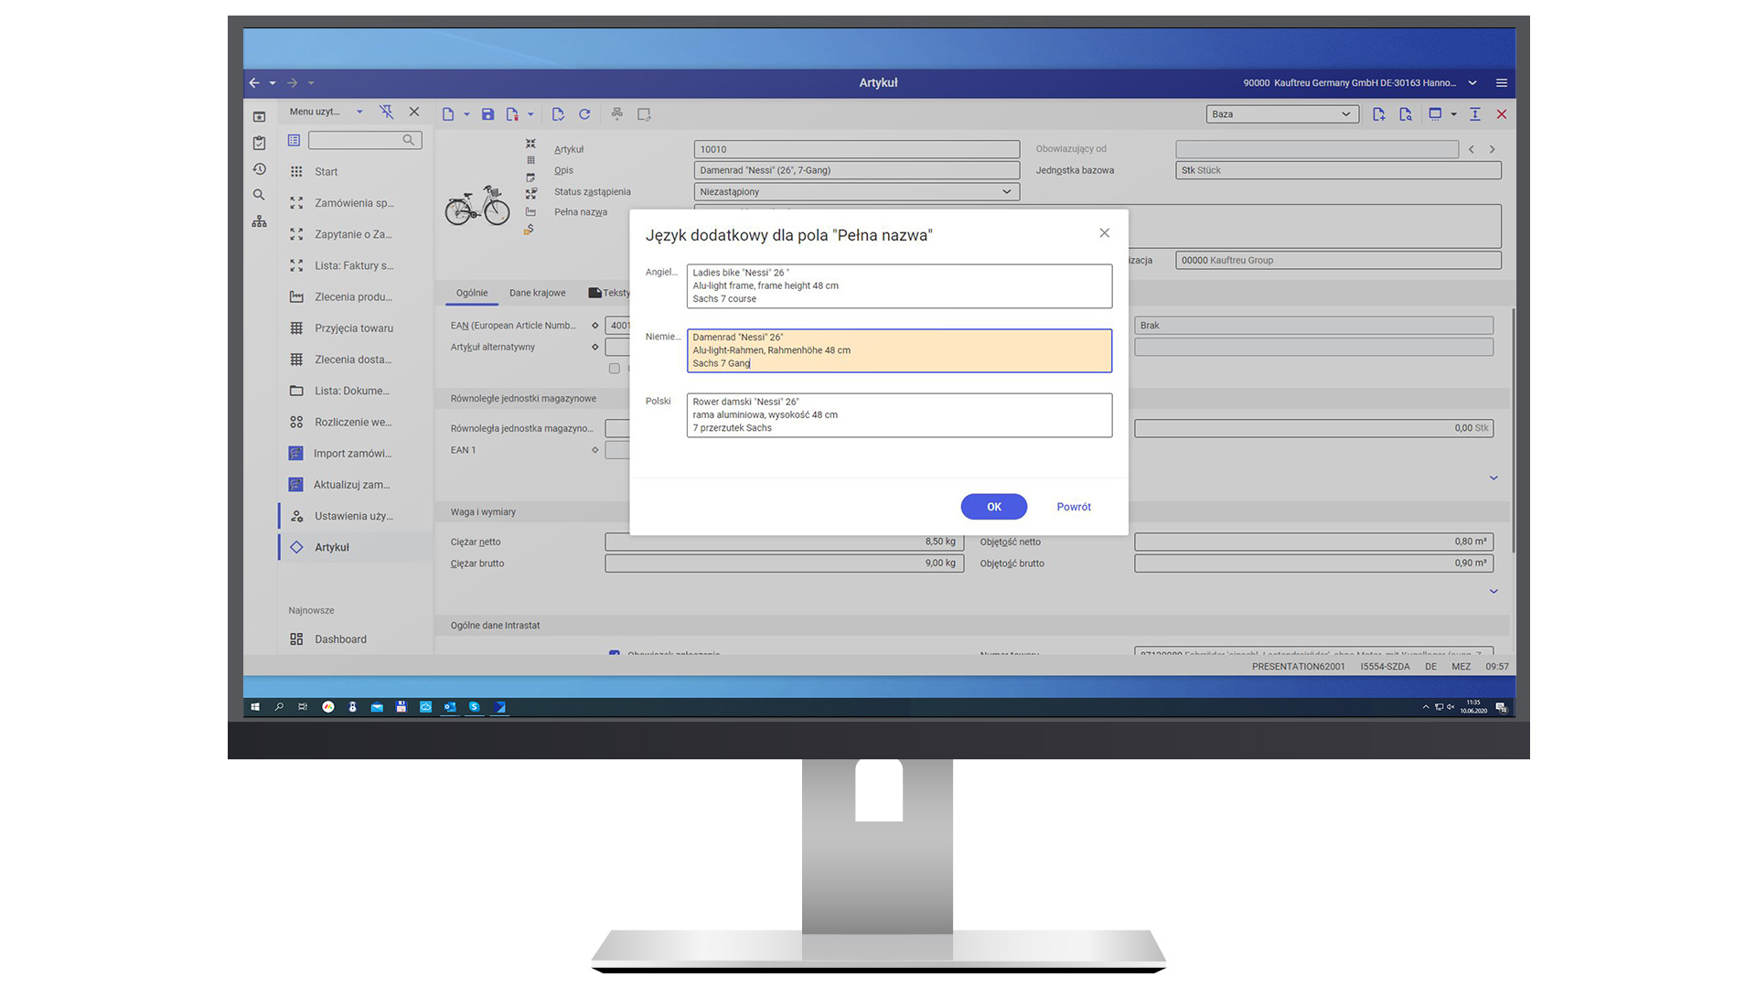This screenshot has height=988, width=1756.
Task: Expand the Delete document dropdown arrow
Action: click(x=530, y=115)
